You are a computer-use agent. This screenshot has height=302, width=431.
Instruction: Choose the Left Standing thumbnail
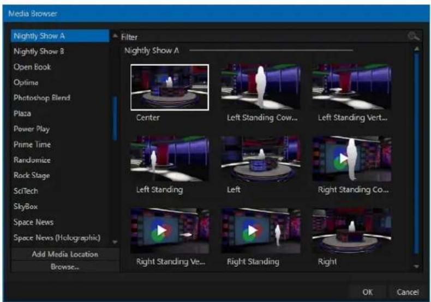click(170, 159)
